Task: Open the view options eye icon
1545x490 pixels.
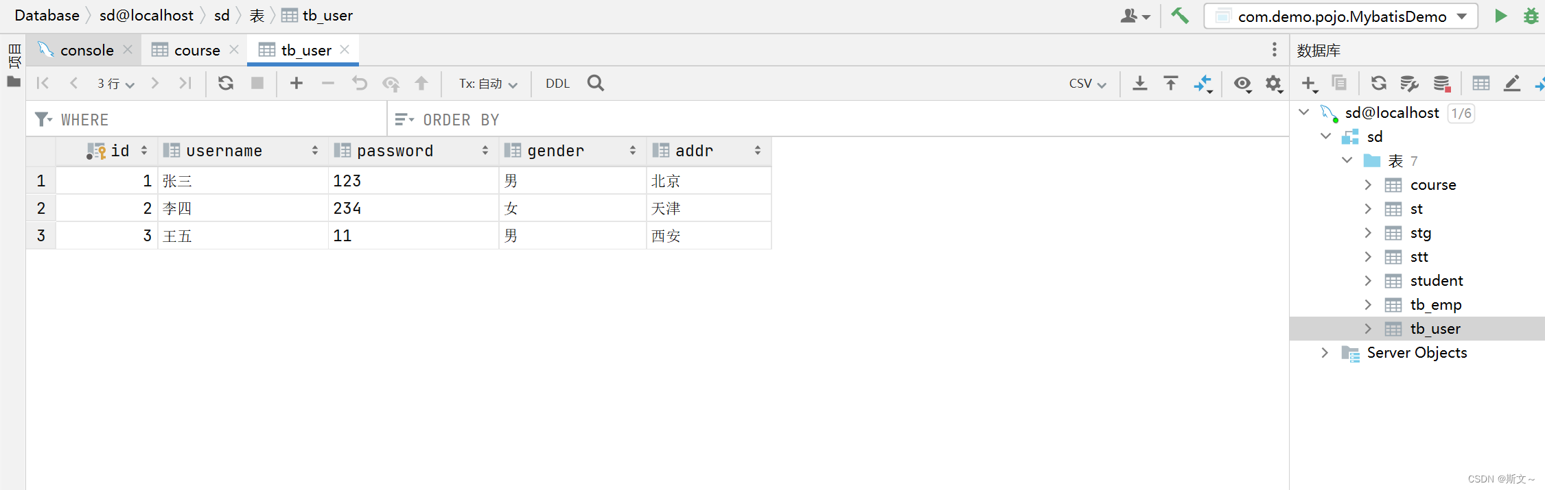Action: point(1242,84)
